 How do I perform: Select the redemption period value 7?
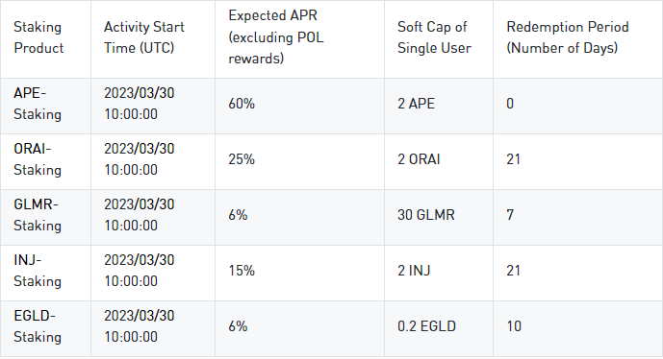pyautogui.click(x=510, y=215)
